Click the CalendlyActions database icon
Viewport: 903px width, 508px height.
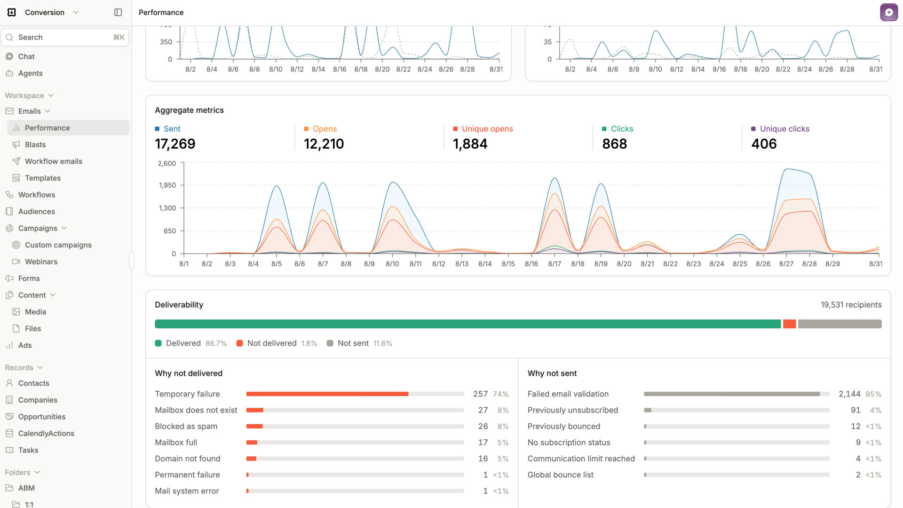pyautogui.click(x=9, y=433)
